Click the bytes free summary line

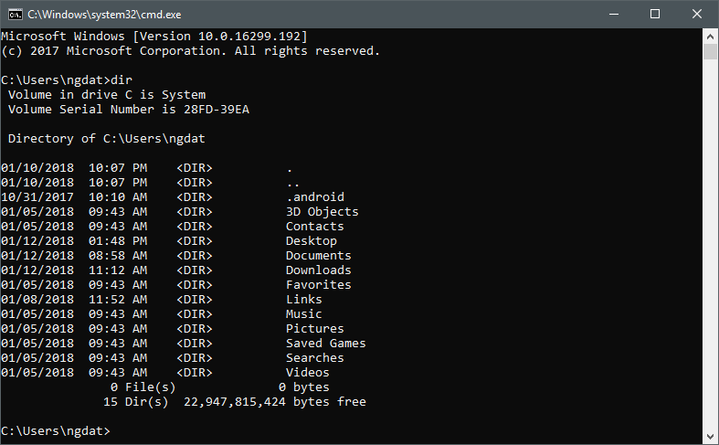tap(234, 402)
